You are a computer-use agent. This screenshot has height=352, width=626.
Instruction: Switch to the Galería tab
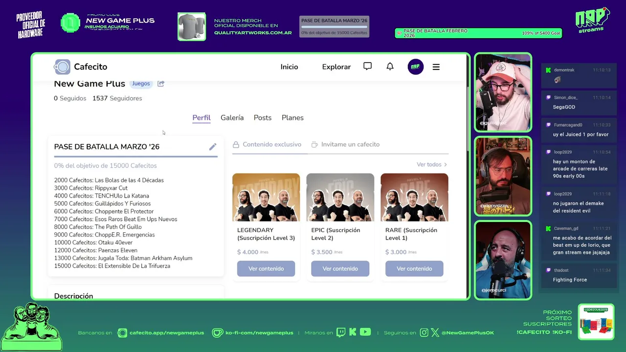point(232,118)
